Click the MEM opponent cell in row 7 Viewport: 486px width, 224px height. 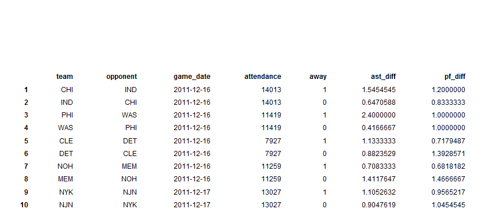[129, 166]
